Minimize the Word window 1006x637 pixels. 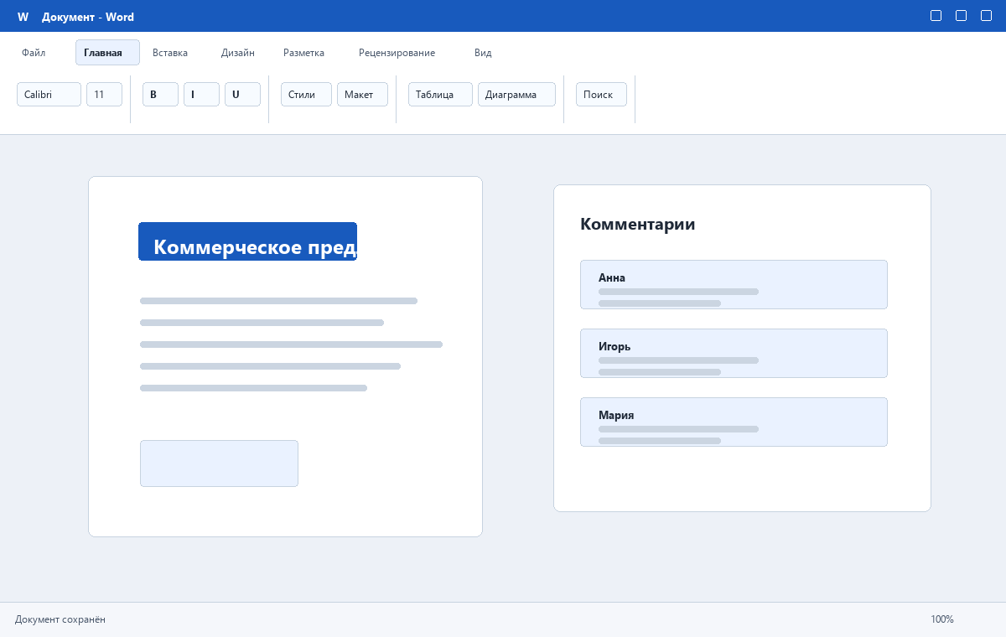(x=936, y=16)
